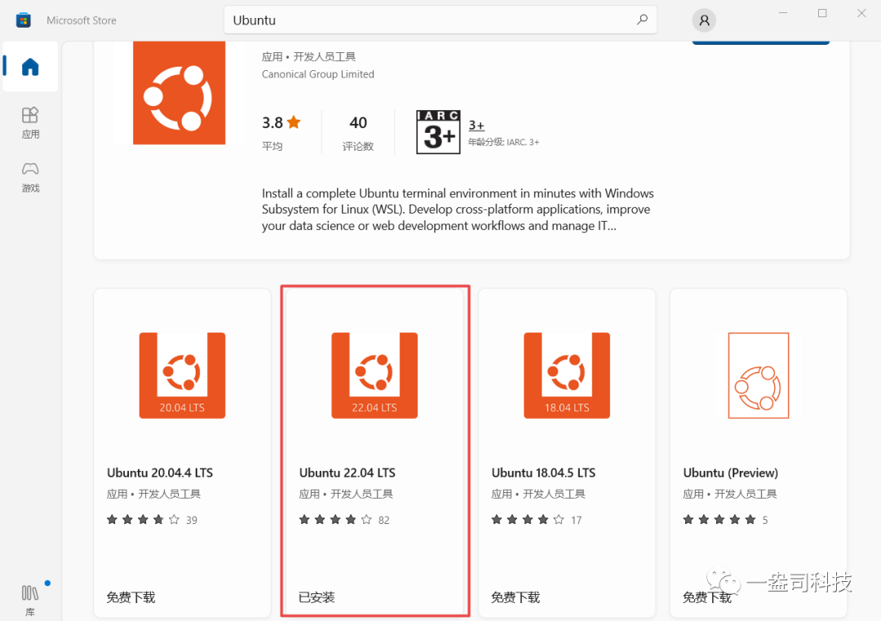Click the large Ubuntu app logo
881x621 pixels.
tap(179, 93)
